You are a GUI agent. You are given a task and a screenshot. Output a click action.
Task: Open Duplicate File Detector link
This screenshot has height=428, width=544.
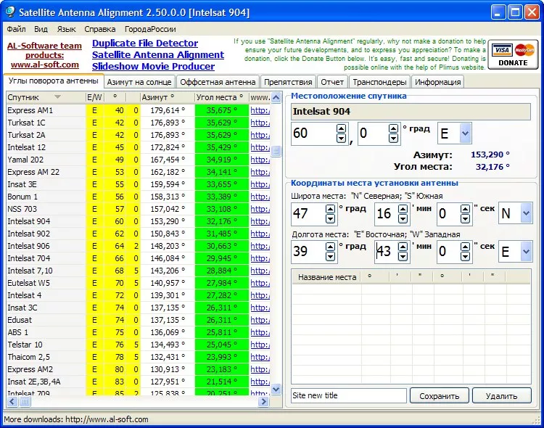145,44
